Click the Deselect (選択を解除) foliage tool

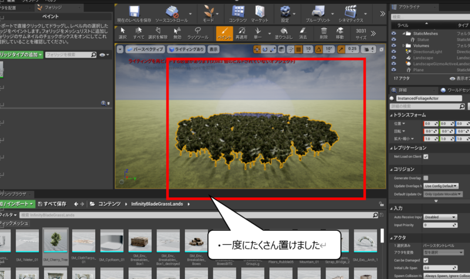tap(157, 33)
